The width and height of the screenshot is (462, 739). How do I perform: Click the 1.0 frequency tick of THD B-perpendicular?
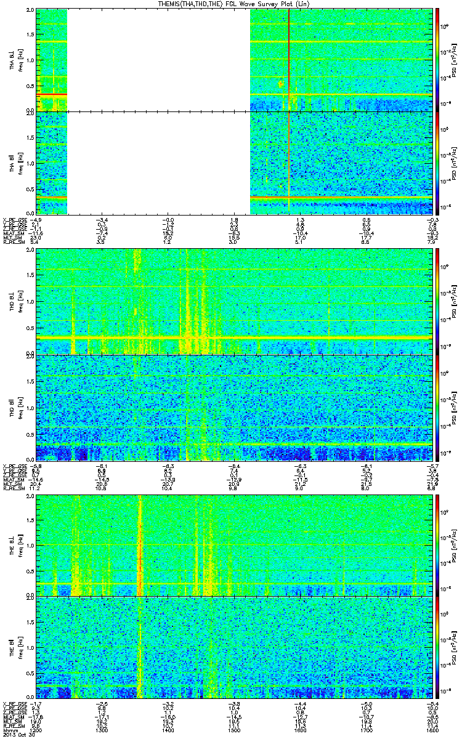tap(30, 302)
